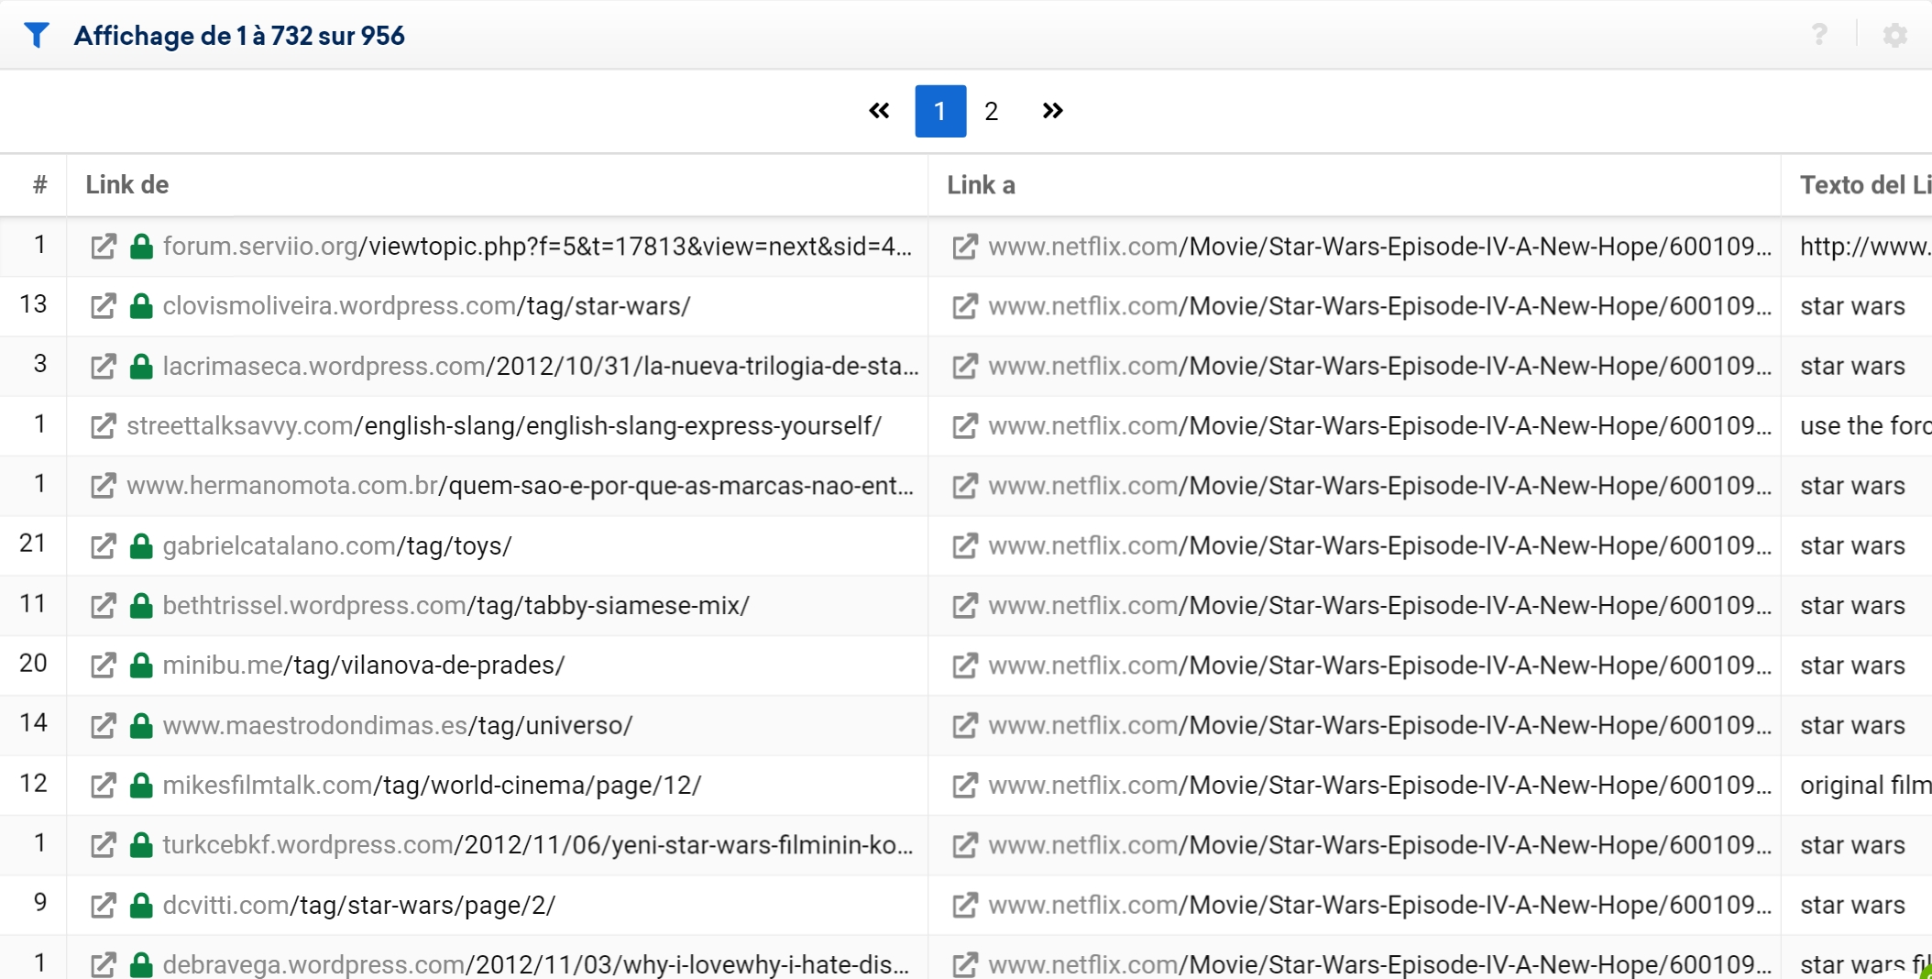Open streettalksavvy.com english-slang link

(x=504, y=426)
